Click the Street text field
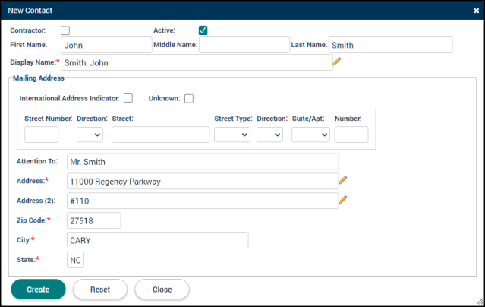The height and width of the screenshot is (307, 485). [x=161, y=135]
